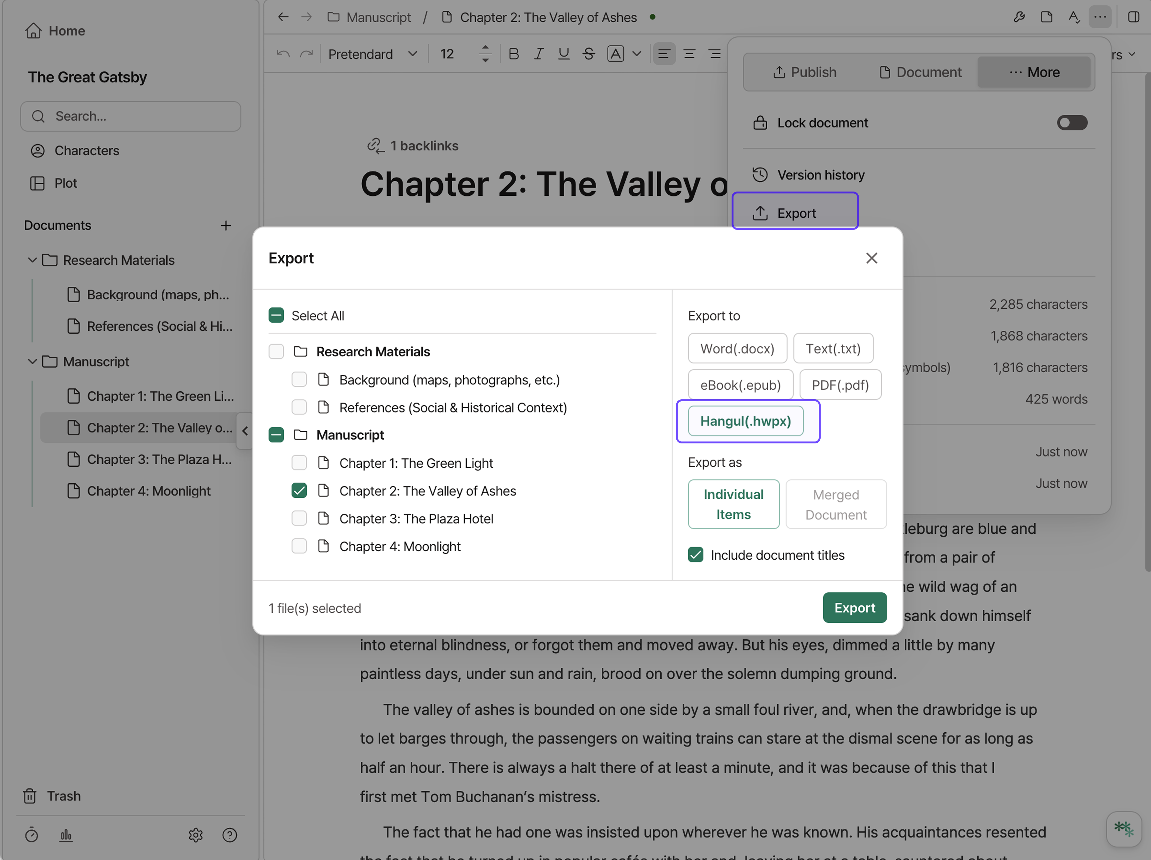Image resolution: width=1151 pixels, height=860 pixels.
Task: Choose eBook(.epub) export format
Action: click(x=740, y=384)
